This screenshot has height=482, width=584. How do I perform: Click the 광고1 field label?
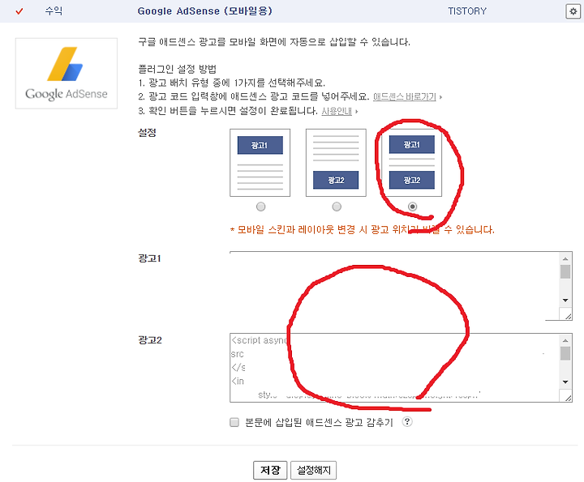pyautogui.click(x=149, y=258)
